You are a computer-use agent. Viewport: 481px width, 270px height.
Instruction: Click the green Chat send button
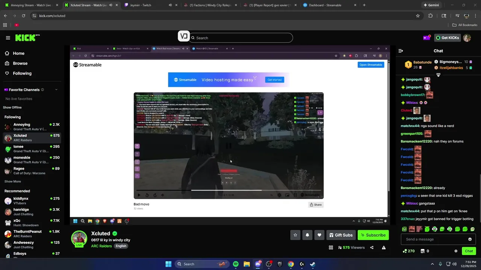coord(469,251)
